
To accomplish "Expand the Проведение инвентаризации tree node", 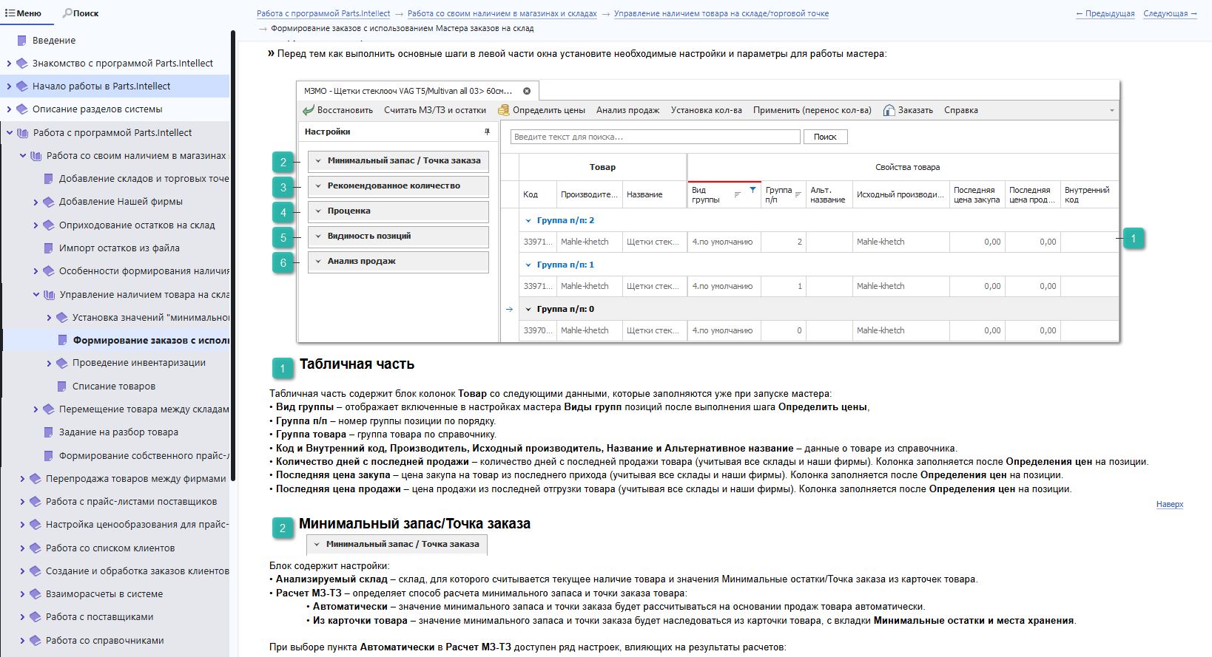I will [x=49, y=363].
